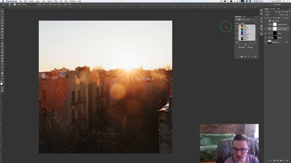Screen dimensions: 291x163
Task: Hide the Background layer
Action: pos(266,42)
